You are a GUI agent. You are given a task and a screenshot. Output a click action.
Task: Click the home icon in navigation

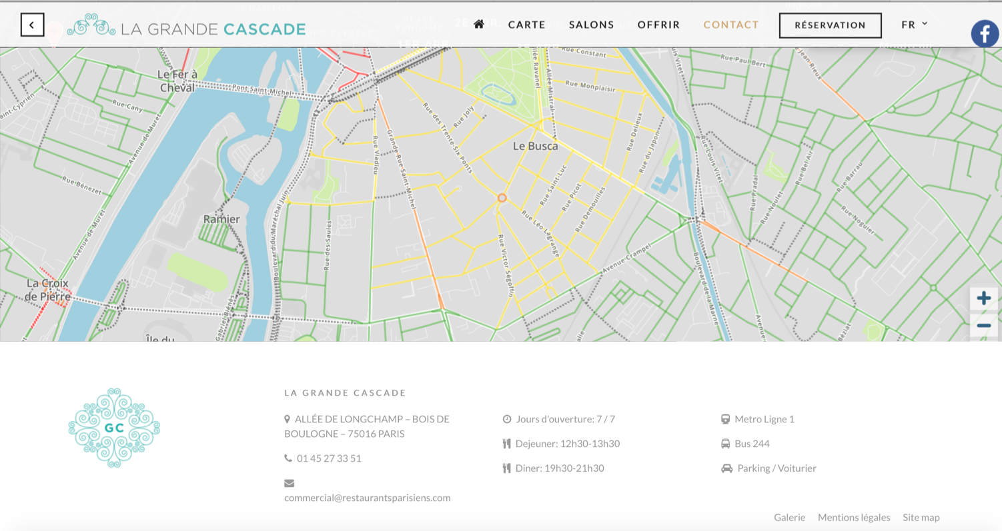478,25
